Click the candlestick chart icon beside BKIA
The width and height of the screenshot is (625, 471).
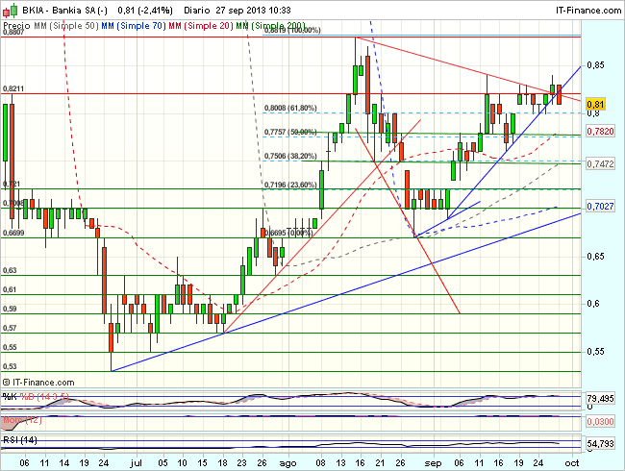pos(8,9)
